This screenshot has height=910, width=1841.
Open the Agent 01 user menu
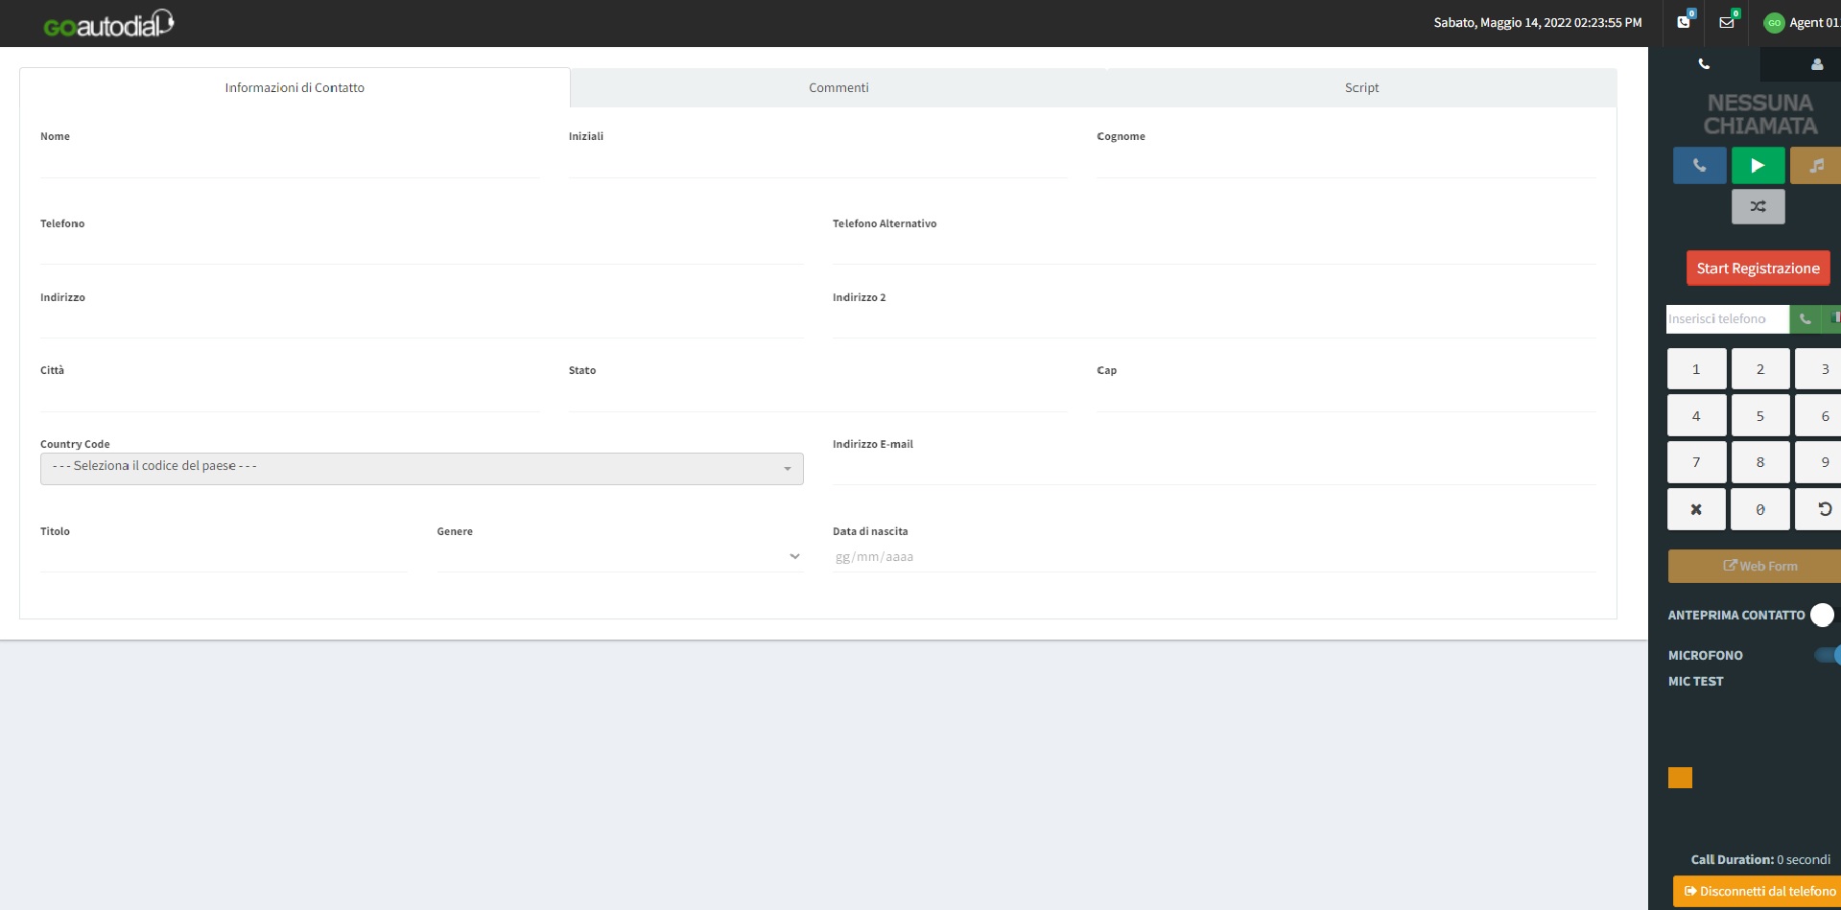point(1802,23)
